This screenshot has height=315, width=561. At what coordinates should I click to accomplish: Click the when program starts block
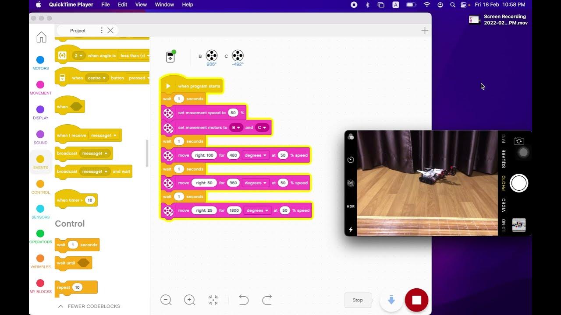192,86
